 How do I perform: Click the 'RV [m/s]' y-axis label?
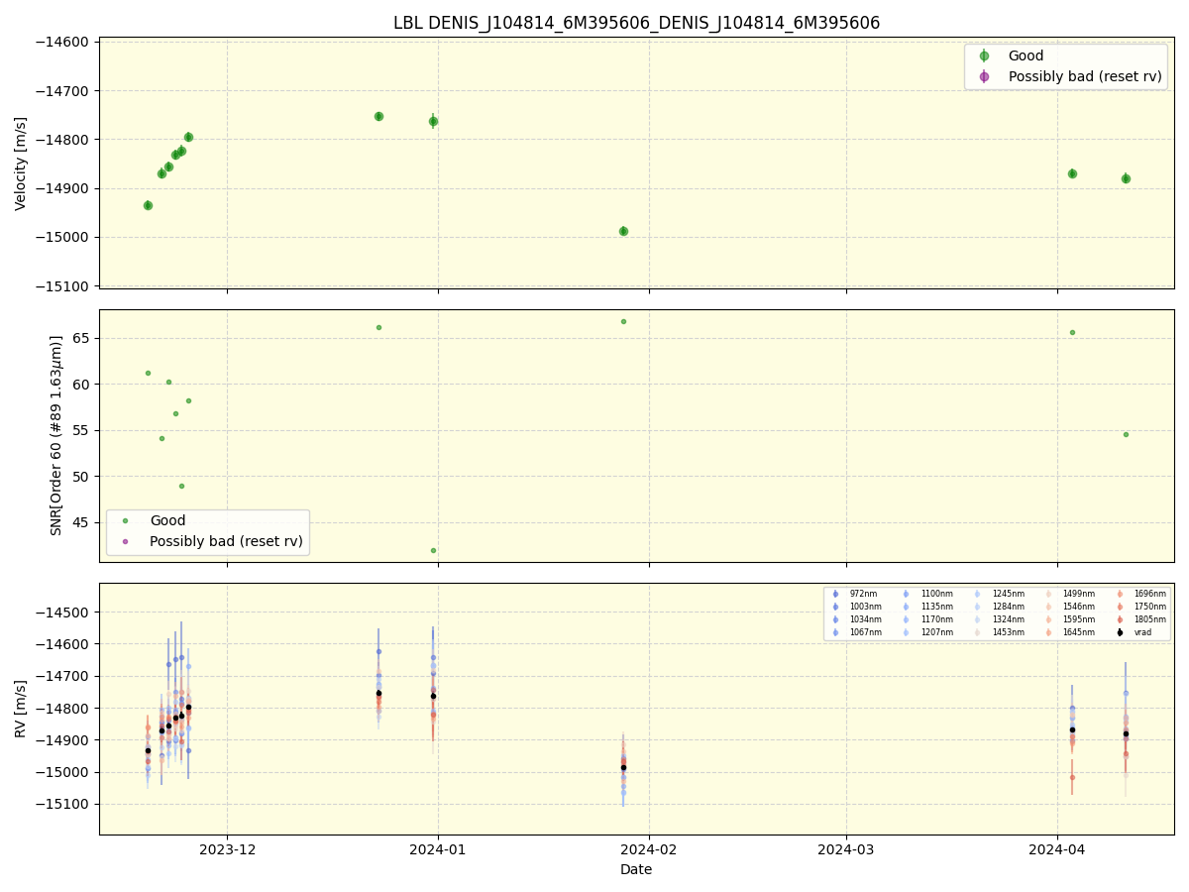coord(21,708)
